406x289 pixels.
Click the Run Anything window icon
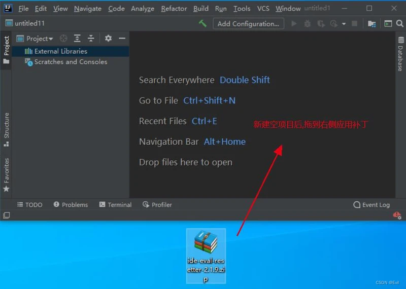pos(388,23)
